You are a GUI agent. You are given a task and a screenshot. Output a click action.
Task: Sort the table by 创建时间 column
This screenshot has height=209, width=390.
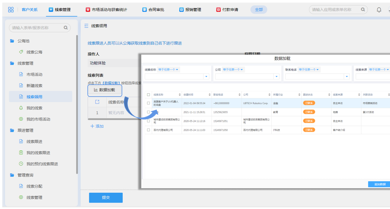(209, 95)
